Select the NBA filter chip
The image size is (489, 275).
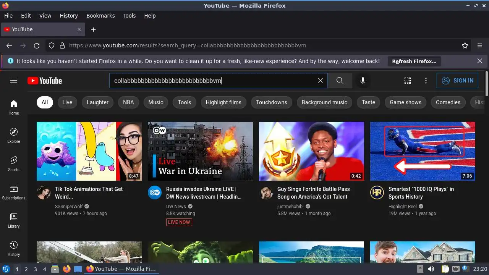pos(128,102)
